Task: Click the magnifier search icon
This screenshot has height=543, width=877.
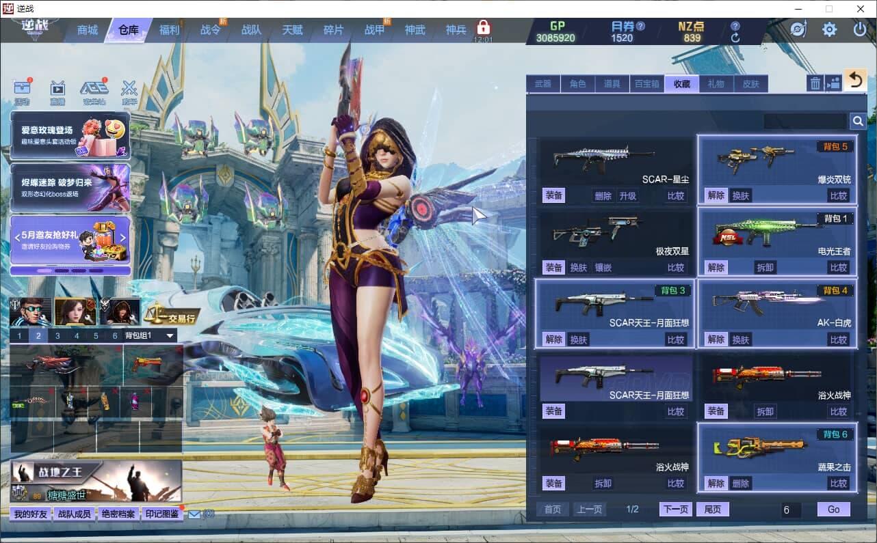Action: tap(858, 121)
